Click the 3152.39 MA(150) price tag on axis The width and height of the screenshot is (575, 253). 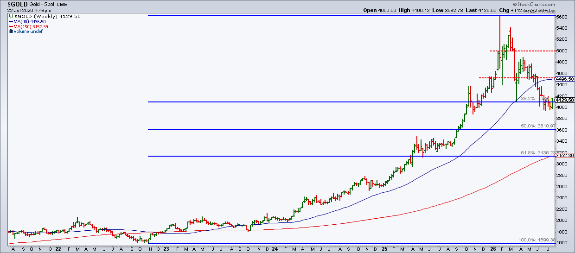click(x=566, y=156)
